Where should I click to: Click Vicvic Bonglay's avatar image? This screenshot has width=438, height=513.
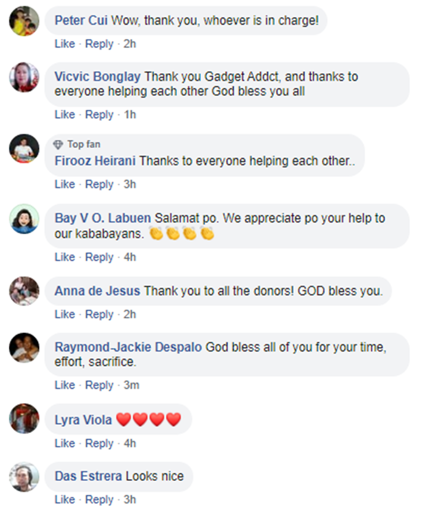tap(24, 78)
